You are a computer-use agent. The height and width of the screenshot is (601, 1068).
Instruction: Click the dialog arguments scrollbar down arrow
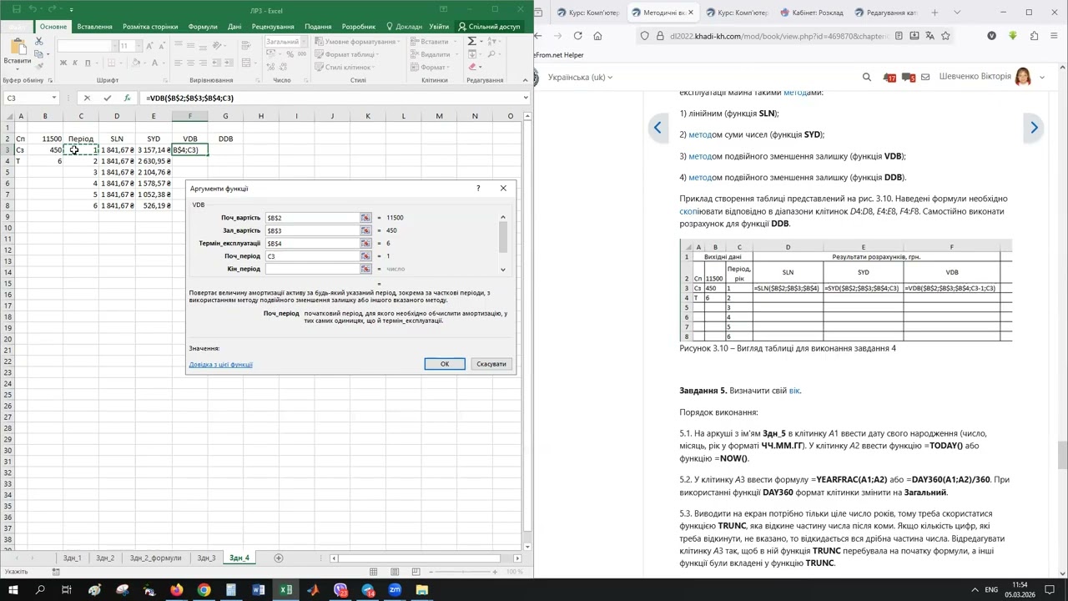tap(503, 270)
